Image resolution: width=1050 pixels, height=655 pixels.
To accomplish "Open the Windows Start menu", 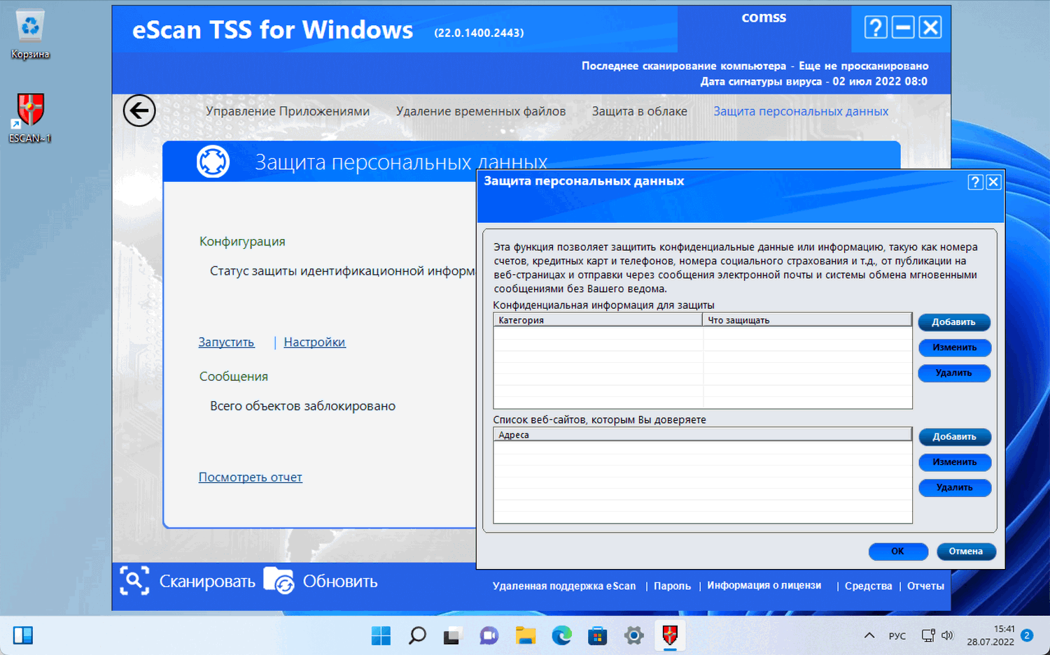I will [381, 635].
